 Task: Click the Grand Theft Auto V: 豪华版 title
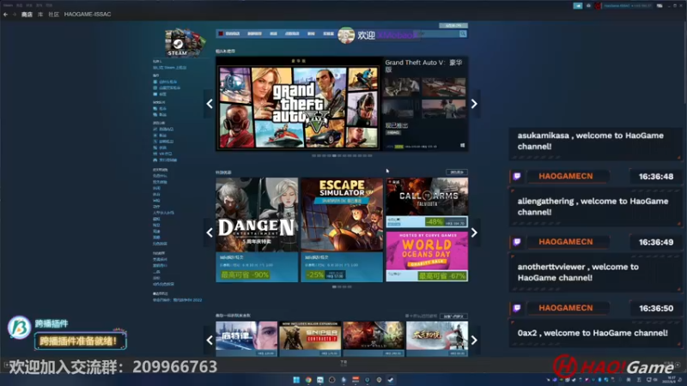[x=424, y=66]
